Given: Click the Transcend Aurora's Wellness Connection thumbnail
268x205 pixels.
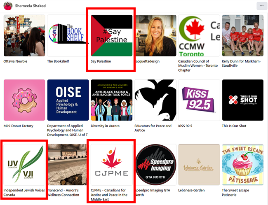Looking at the screenshot, I should click(67, 165).
